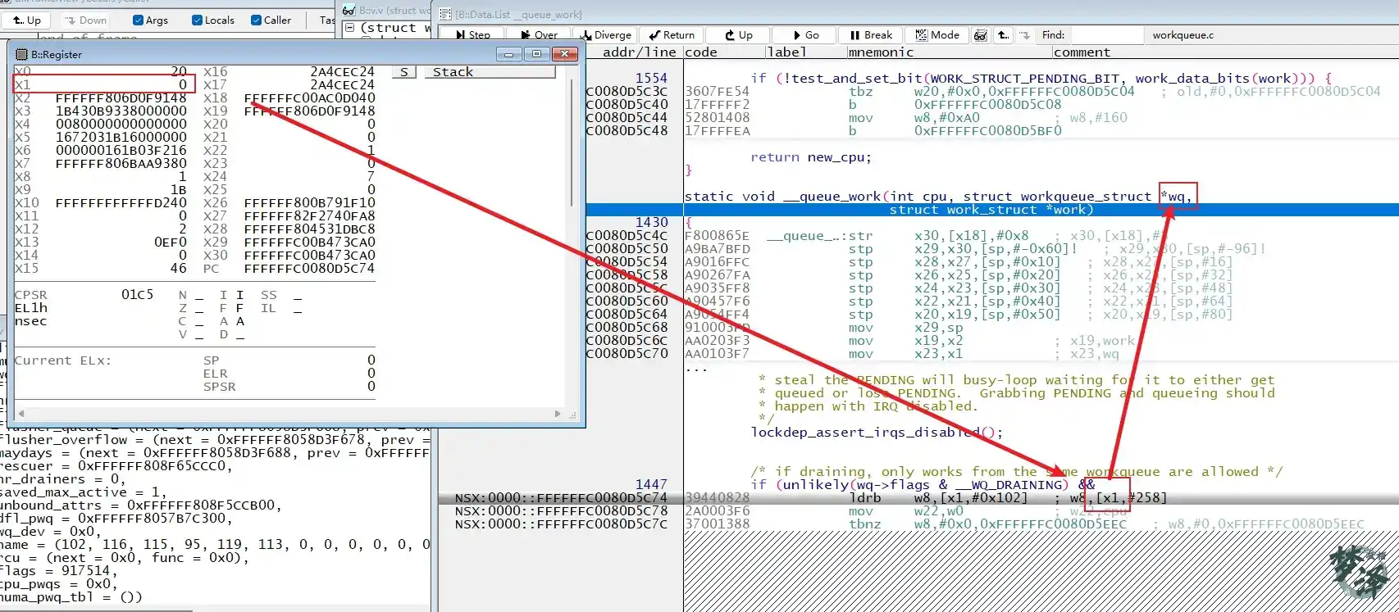Click the Up button in Data.List toolbar
Image resolution: width=1399 pixels, height=612 pixels.
click(739, 35)
